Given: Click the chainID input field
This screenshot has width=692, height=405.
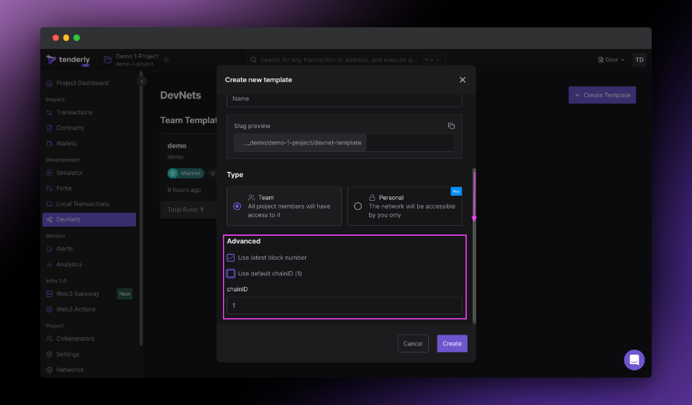Looking at the screenshot, I should tap(344, 306).
